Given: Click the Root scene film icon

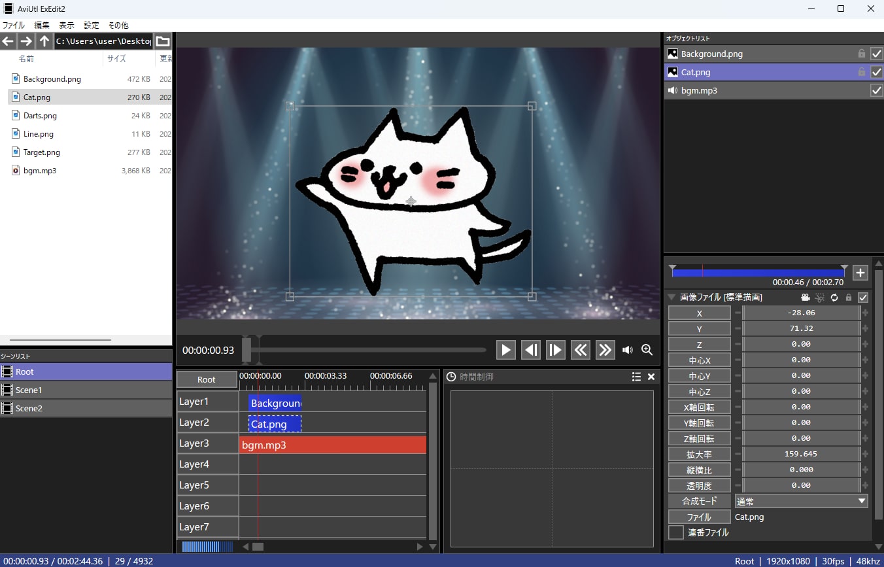Looking at the screenshot, I should tap(7, 371).
